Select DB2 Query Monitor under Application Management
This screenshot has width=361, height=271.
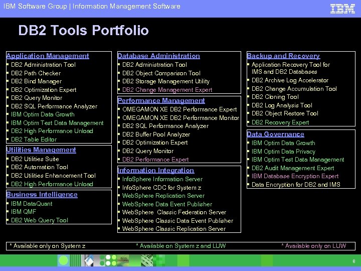(x=37, y=98)
